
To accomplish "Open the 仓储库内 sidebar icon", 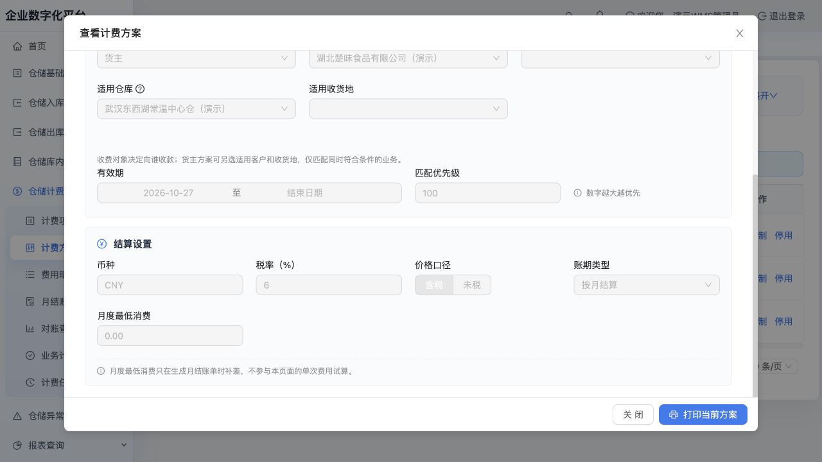I will (17, 162).
